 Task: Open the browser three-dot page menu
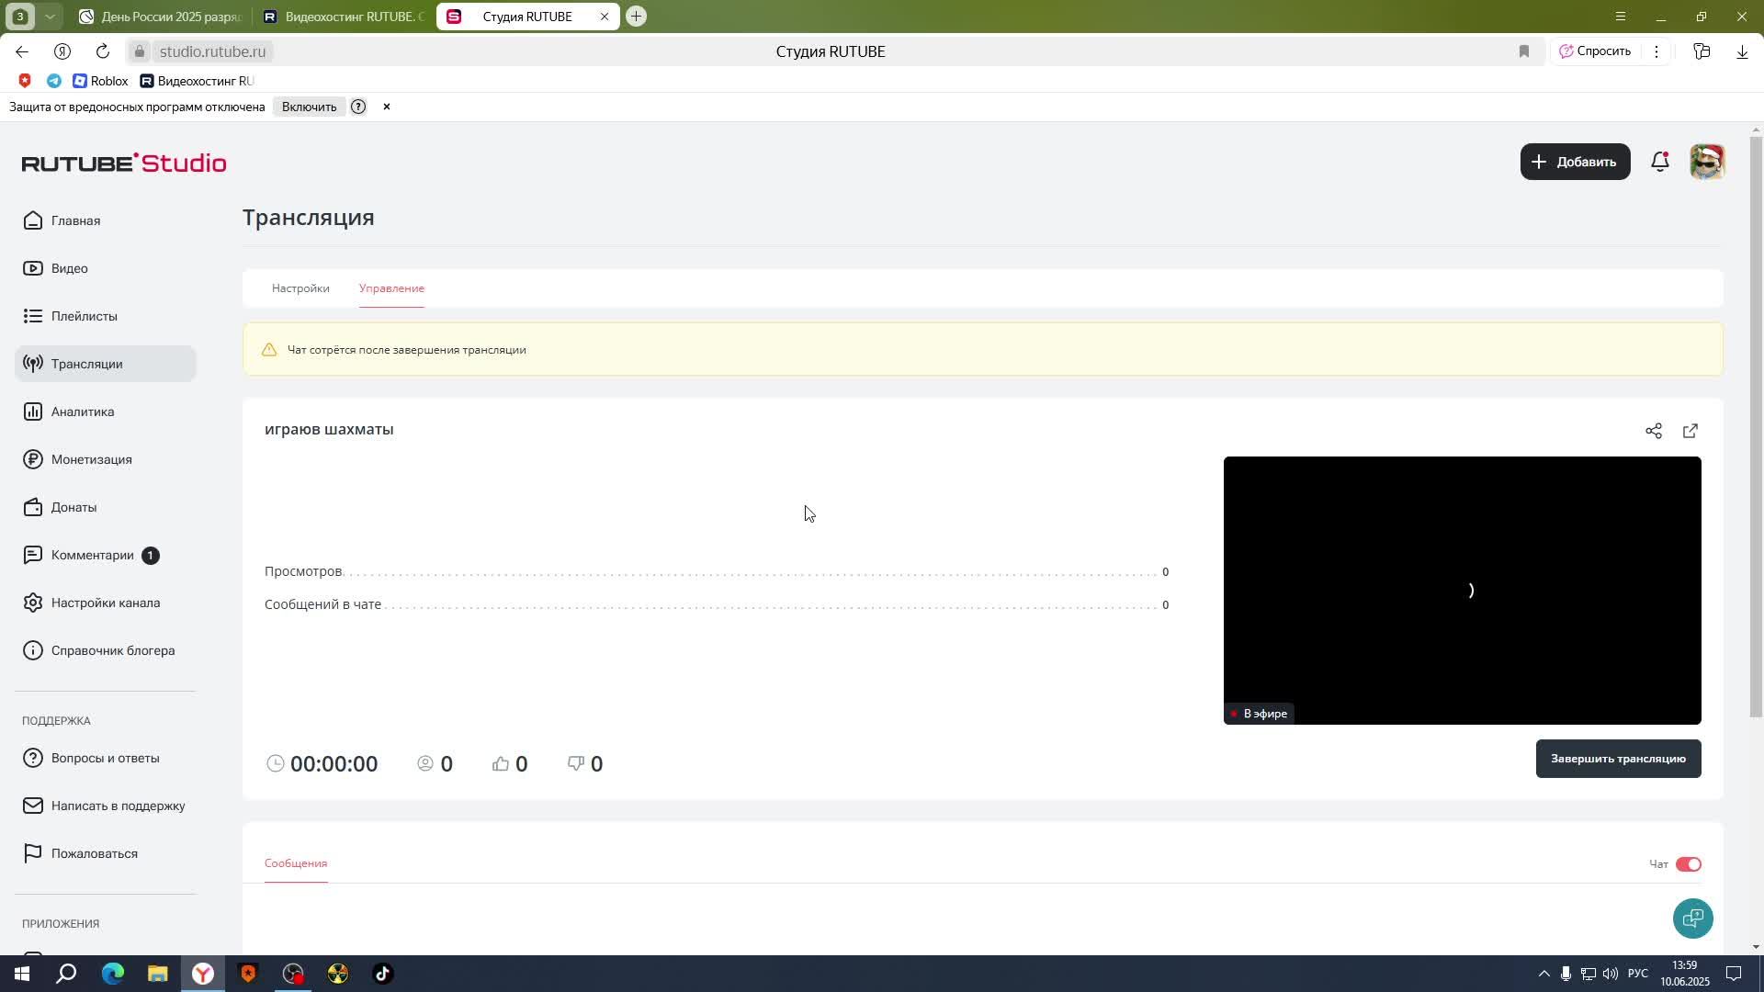coord(1657,51)
